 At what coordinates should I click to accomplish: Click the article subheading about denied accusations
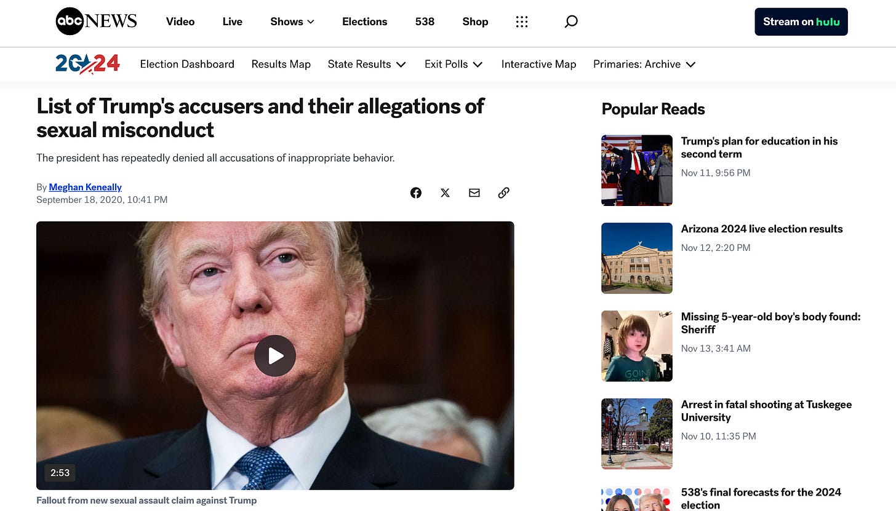[x=215, y=158]
